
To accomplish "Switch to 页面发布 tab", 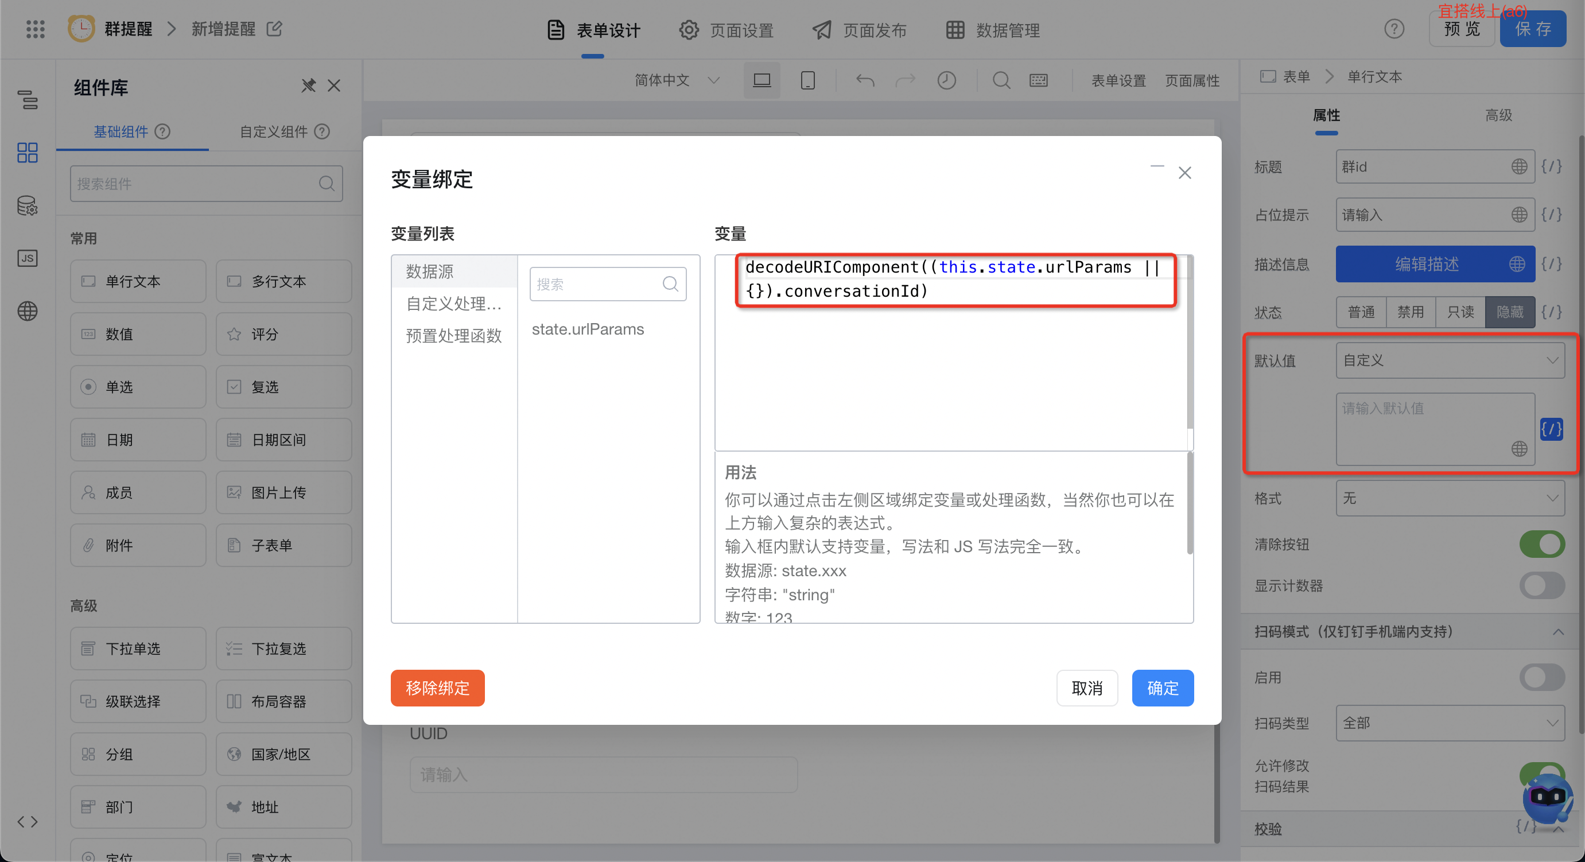I will [x=859, y=30].
